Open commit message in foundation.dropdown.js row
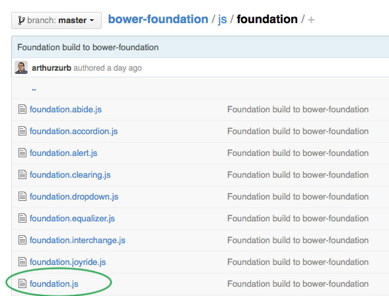Viewport: 389px width, 296px height. pyautogui.click(x=298, y=197)
